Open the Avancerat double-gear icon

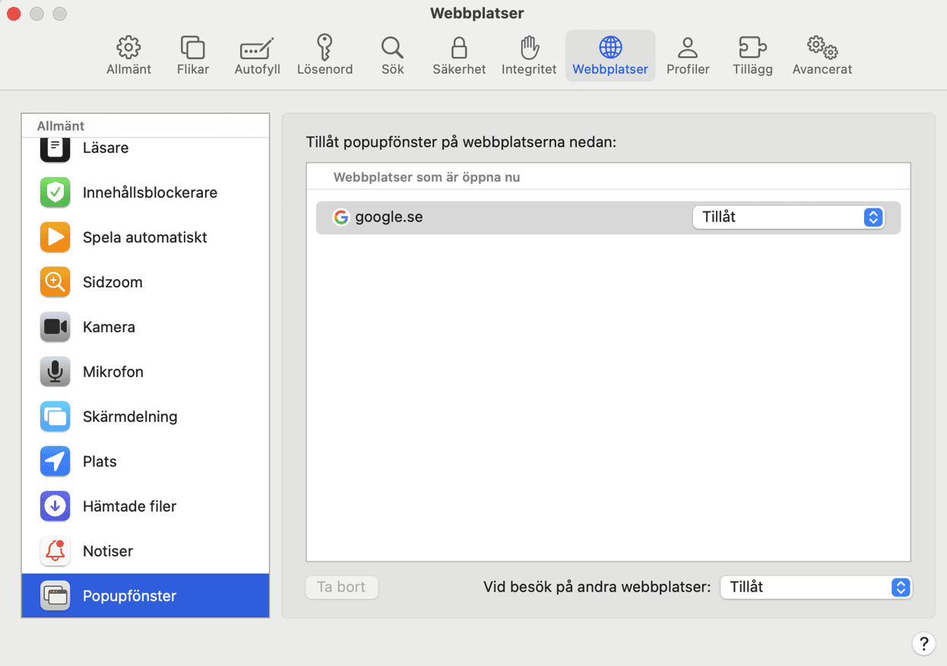(x=822, y=47)
